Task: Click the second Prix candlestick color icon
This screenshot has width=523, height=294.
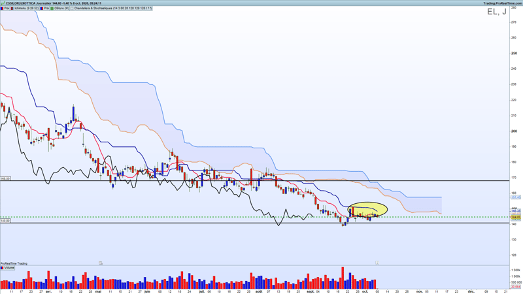Action: [42, 8]
